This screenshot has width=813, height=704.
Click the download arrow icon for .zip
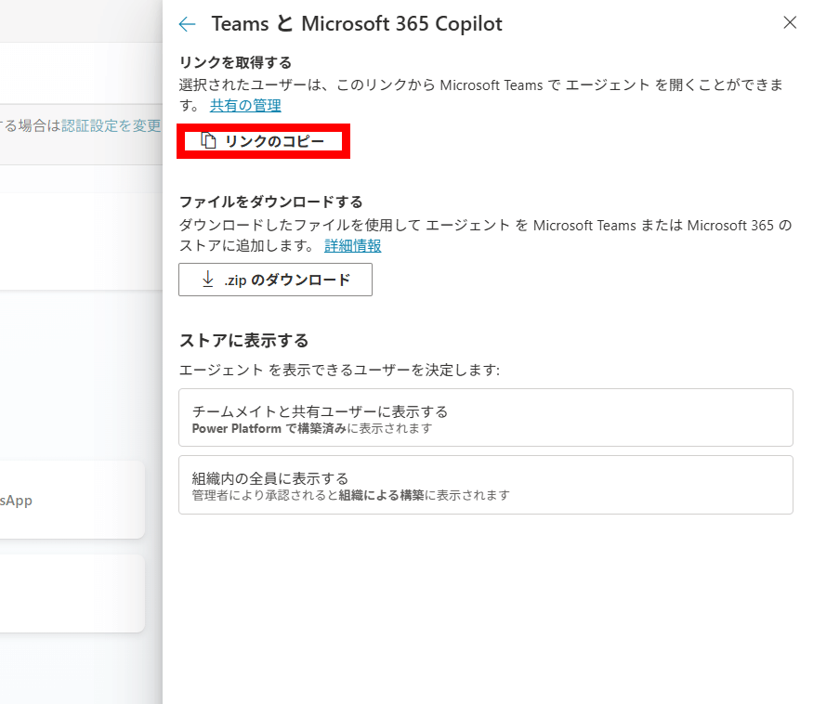point(207,280)
